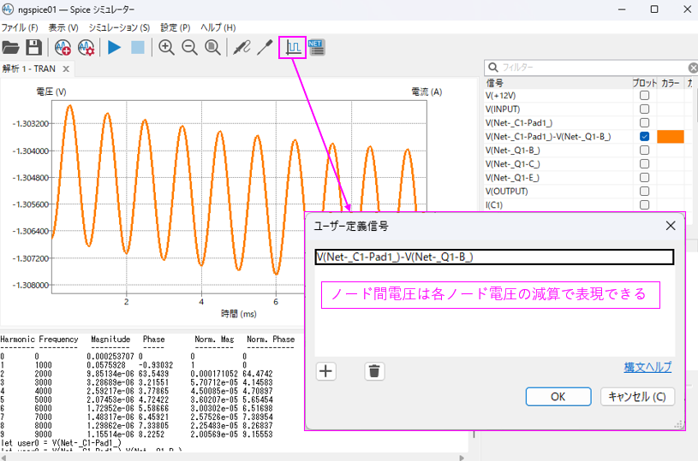The image size is (698, 461).
Task: Click the filter search magnifier icon
Action: point(493,67)
